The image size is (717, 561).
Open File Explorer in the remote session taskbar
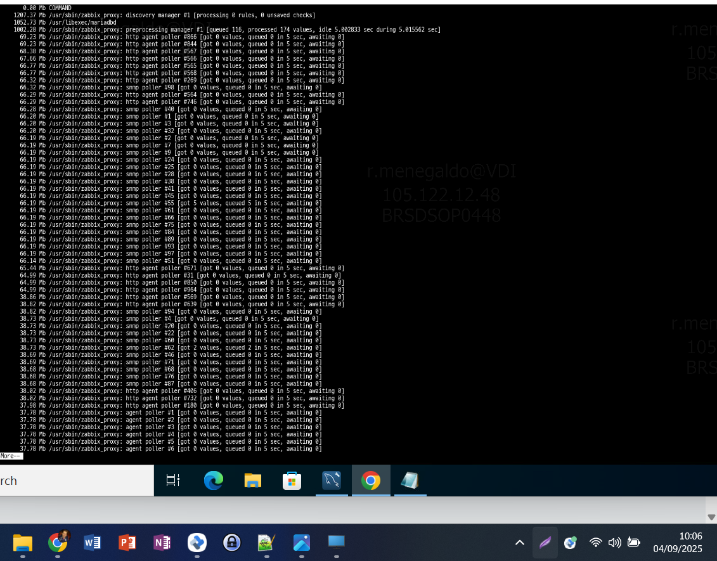(253, 480)
